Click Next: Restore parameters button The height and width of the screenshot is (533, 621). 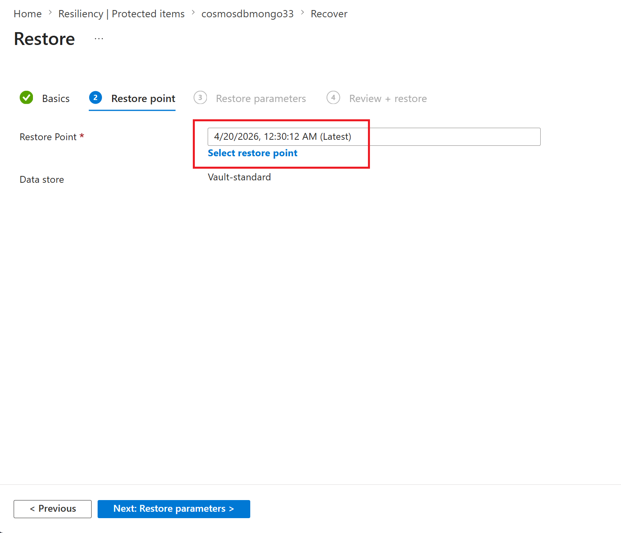point(174,509)
